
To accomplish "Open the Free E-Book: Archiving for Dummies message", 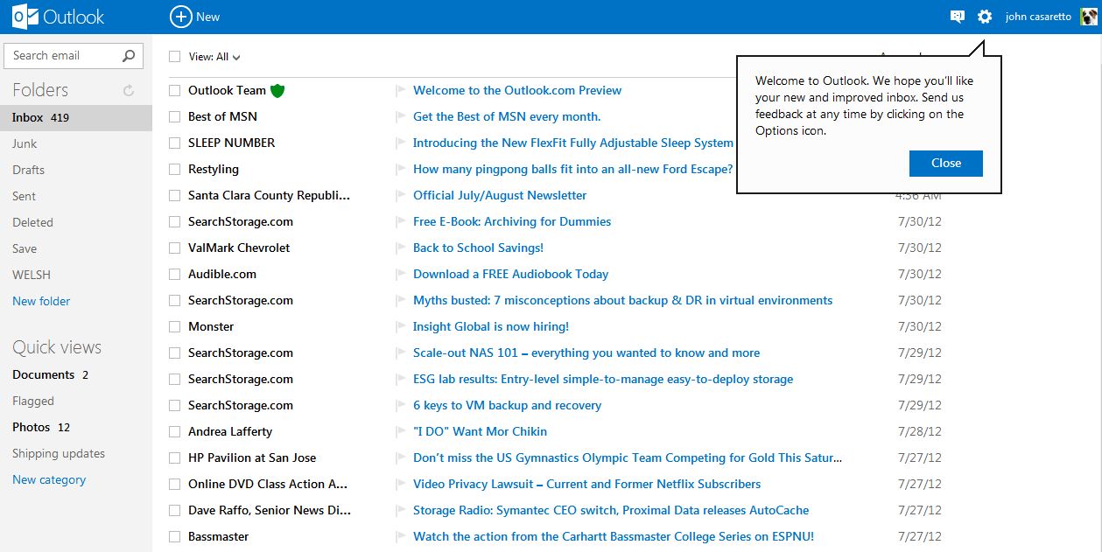I will [x=512, y=221].
